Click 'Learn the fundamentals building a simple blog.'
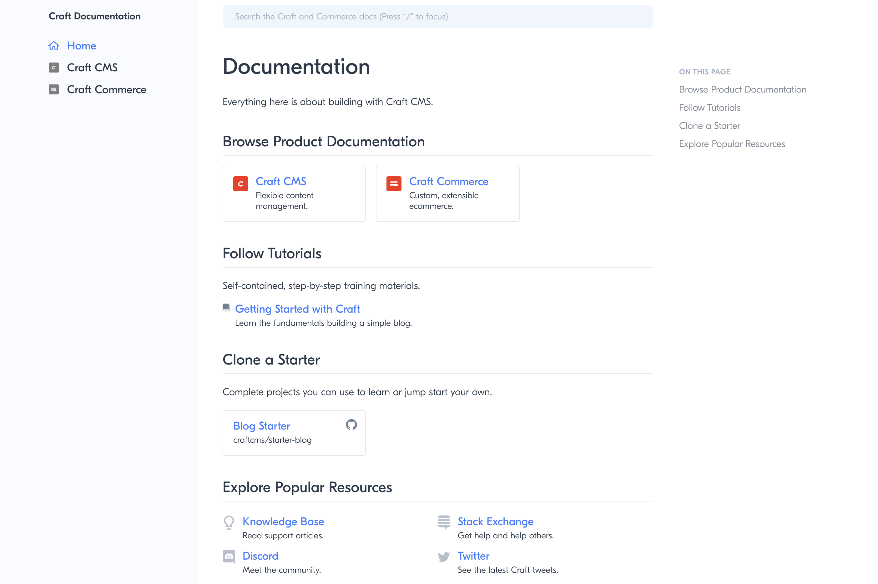Screen dimensions: 878x584 323,323
